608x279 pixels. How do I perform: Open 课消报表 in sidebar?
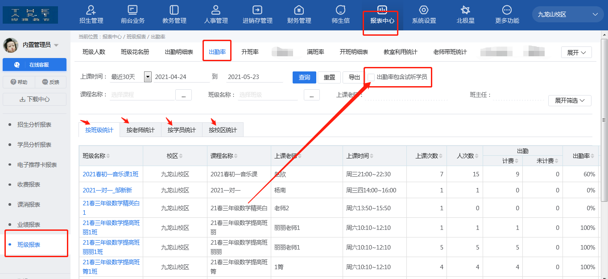(x=29, y=204)
